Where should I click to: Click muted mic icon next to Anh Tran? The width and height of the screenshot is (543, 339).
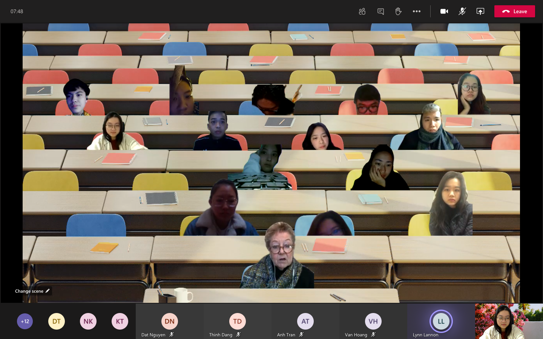[301, 334]
